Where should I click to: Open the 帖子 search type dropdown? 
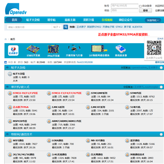[57, 27]
